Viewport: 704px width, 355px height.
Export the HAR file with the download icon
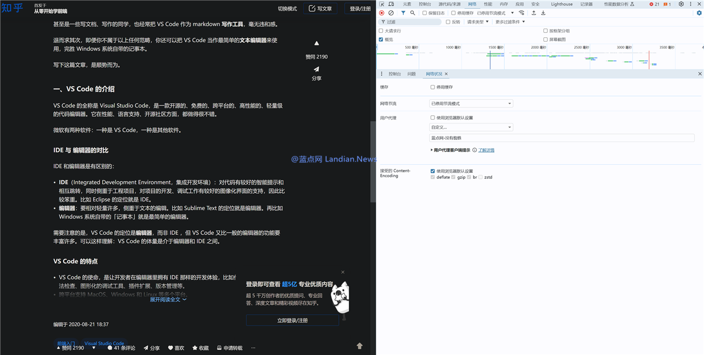tap(543, 13)
